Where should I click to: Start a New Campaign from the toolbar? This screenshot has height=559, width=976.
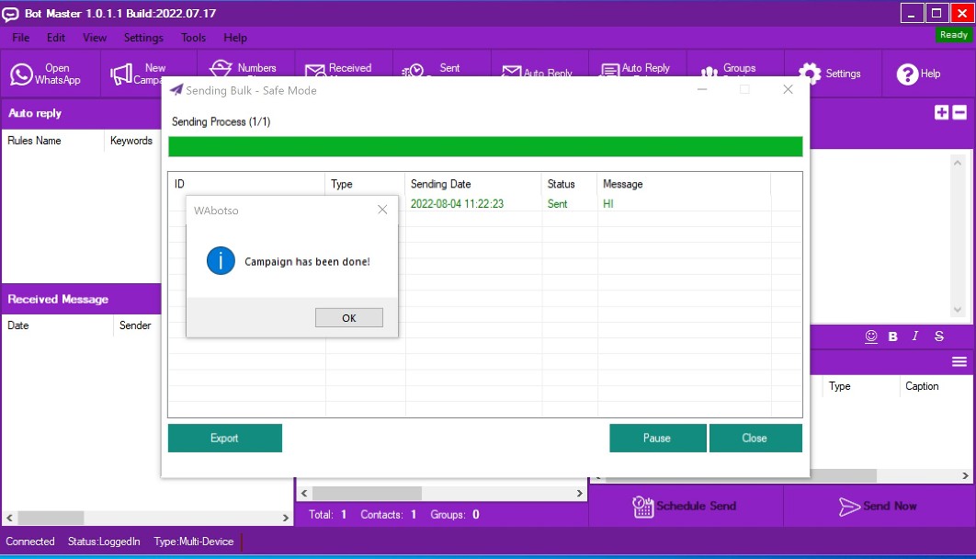point(136,74)
